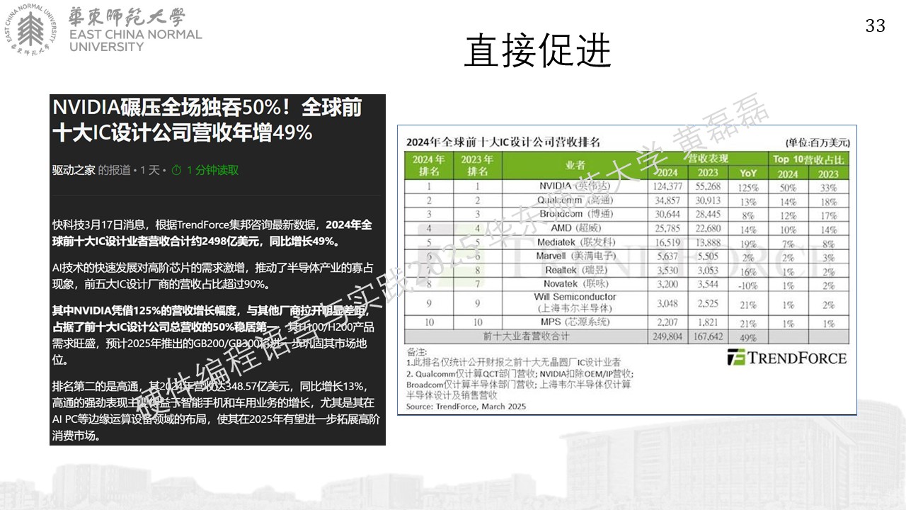Screen dimensions: 906x510
Task: Click the YoY column header
Action: point(748,174)
